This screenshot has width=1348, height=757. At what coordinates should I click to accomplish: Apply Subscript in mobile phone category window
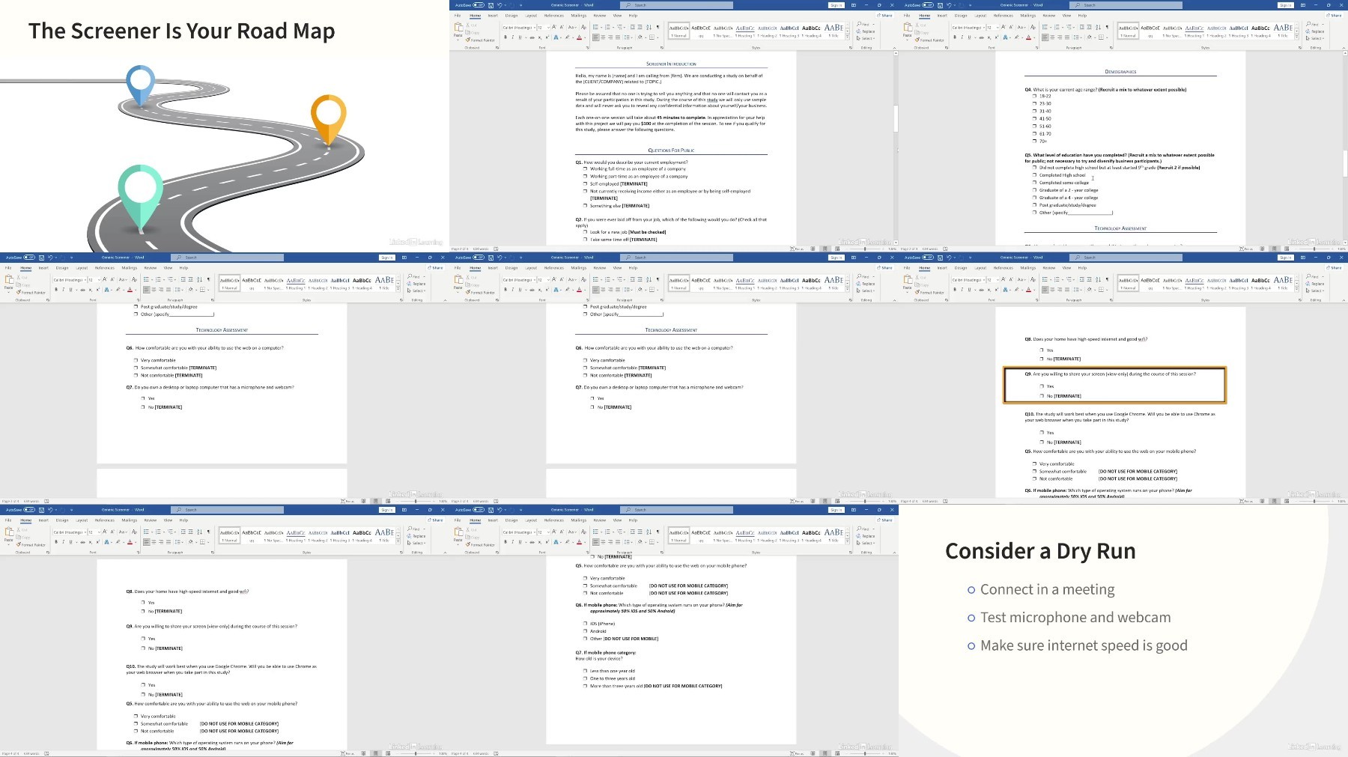tap(540, 542)
